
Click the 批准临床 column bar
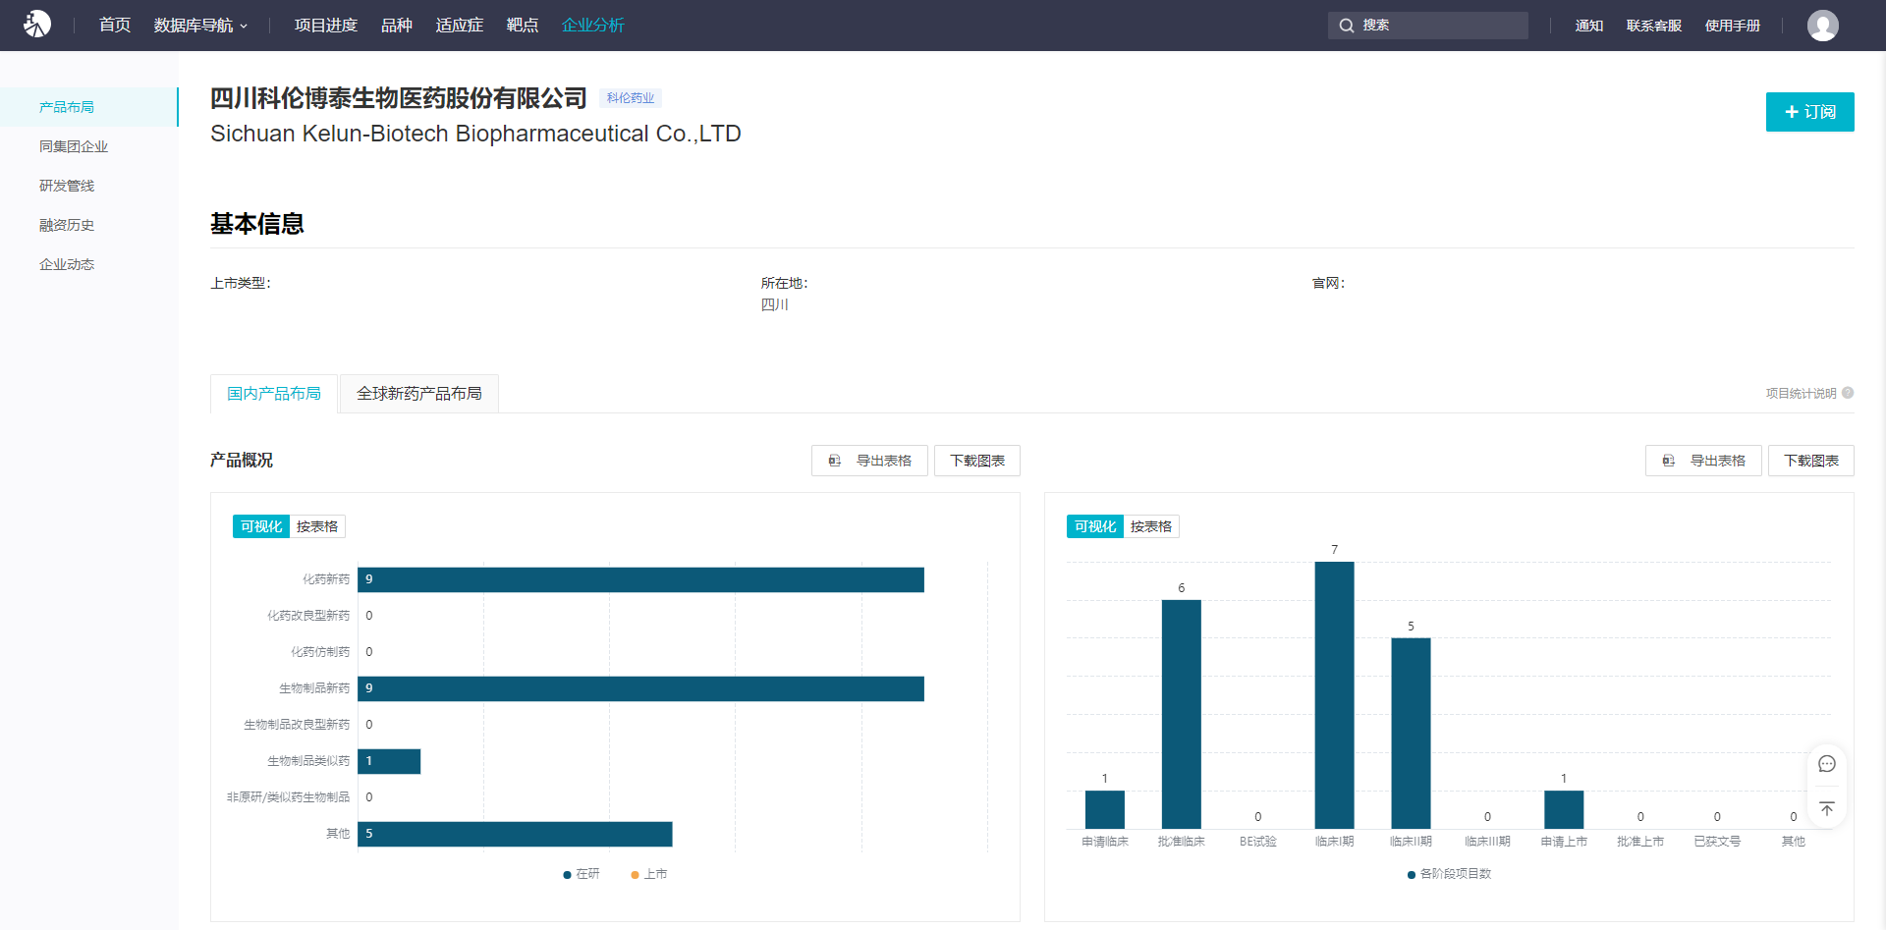click(x=1182, y=714)
